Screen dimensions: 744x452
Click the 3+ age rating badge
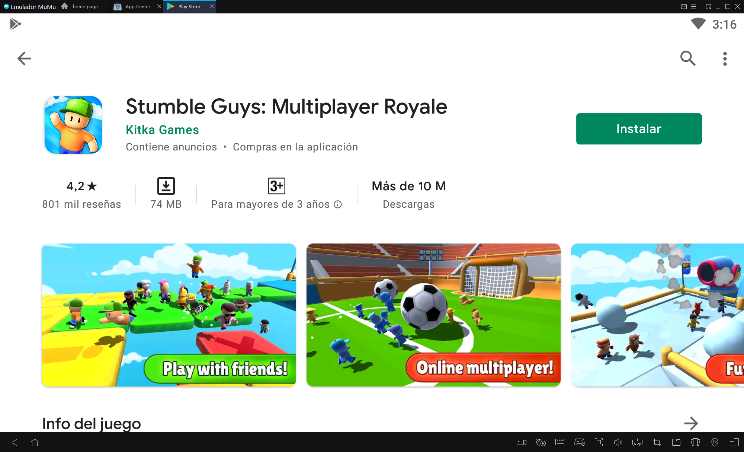point(276,186)
